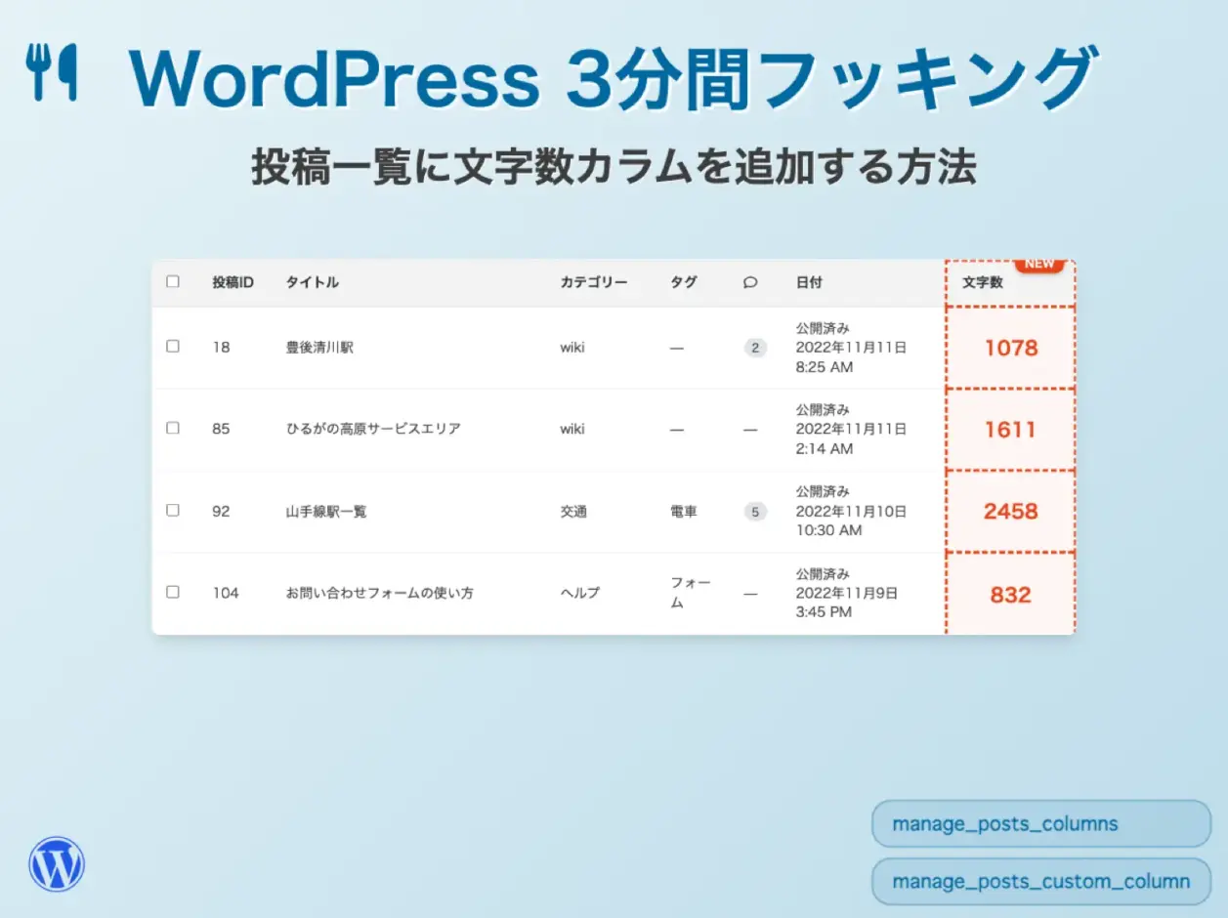Click the character count 2458
This screenshot has height=918, width=1228.
1011,512
